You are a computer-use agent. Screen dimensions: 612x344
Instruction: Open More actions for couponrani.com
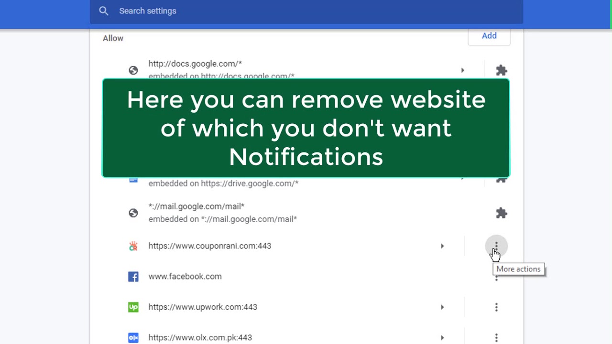tap(496, 246)
